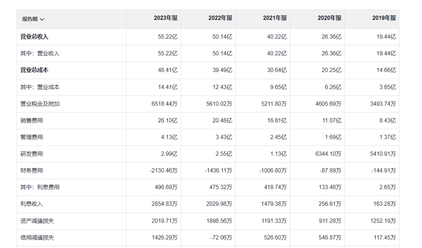The height and width of the screenshot is (248, 422).
Task: Open the 研发费用 row label
Action: tap(32, 154)
